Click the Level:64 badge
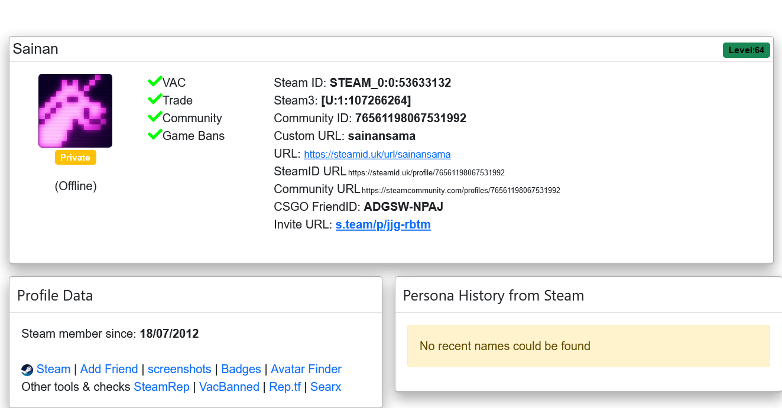Viewport: 782px width, 408px height. click(746, 50)
